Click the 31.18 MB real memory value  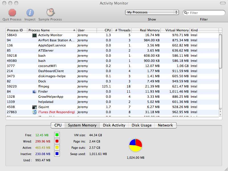tap(152, 112)
